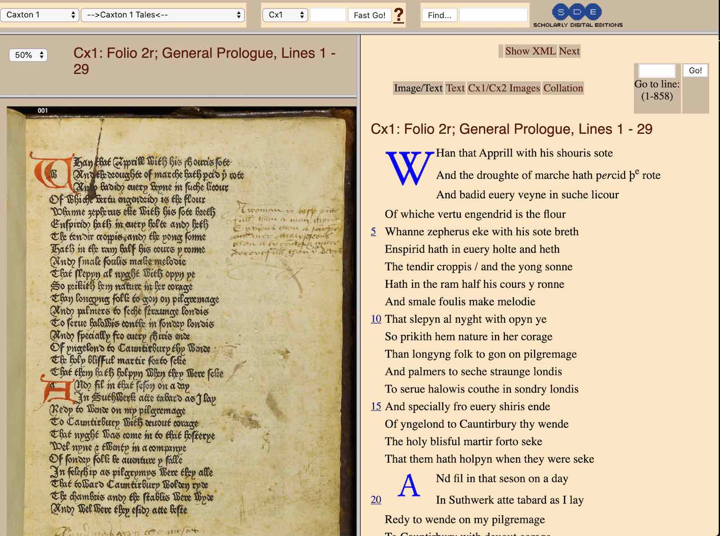Open the Cx1 witness dropdown
The width and height of the screenshot is (720, 536).
point(285,15)
